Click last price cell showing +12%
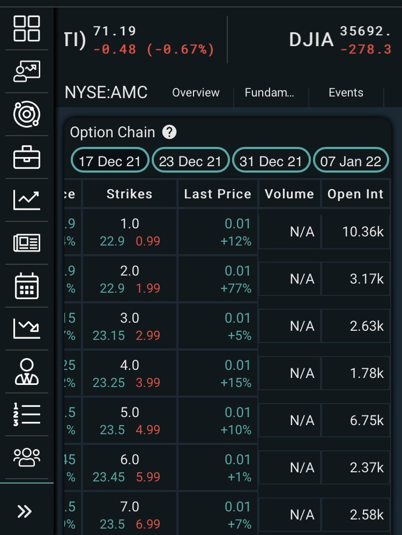This screenshot has height=535, width=402. coord(218,232)
